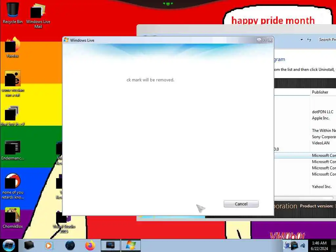336x252 pixels.
Task: Select the ChomikBox desktop icon
Action: [x=13, y=218]
